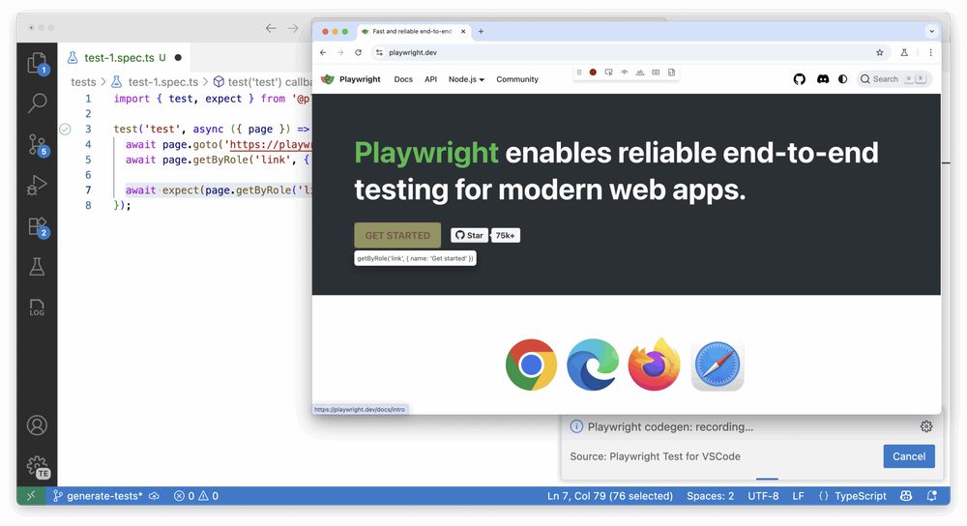Click the generate-tests* branch in status bar

tap(98, 496)
